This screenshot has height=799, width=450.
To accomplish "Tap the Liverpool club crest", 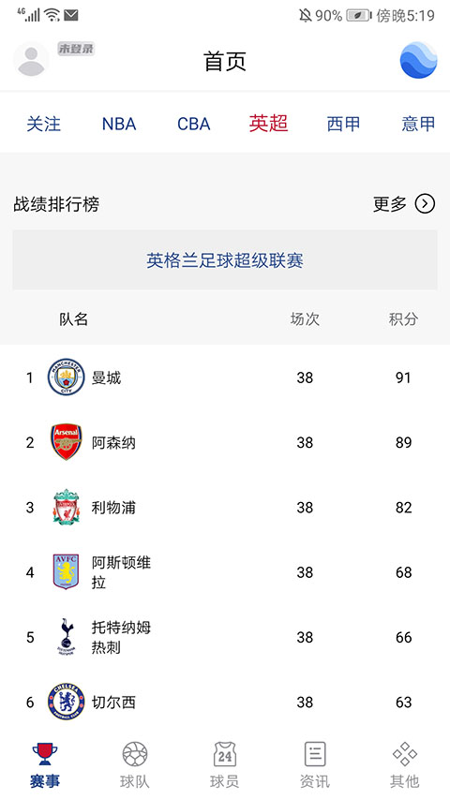I will (67, 507).
